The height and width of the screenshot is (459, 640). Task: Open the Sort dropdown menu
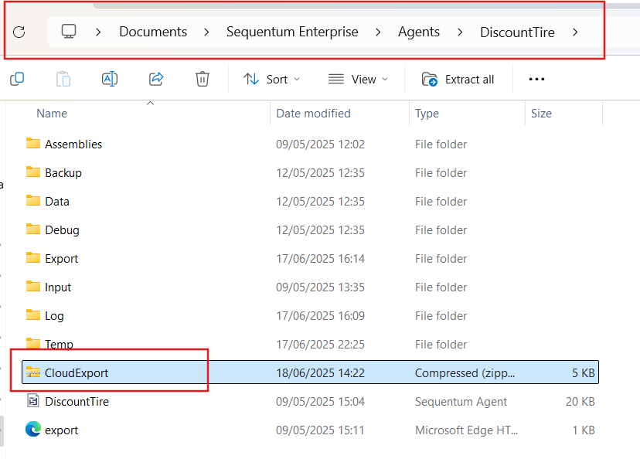point(271,79)
